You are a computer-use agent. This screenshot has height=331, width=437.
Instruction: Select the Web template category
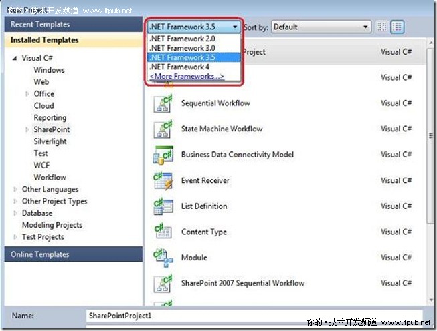(x=41, y=82)
